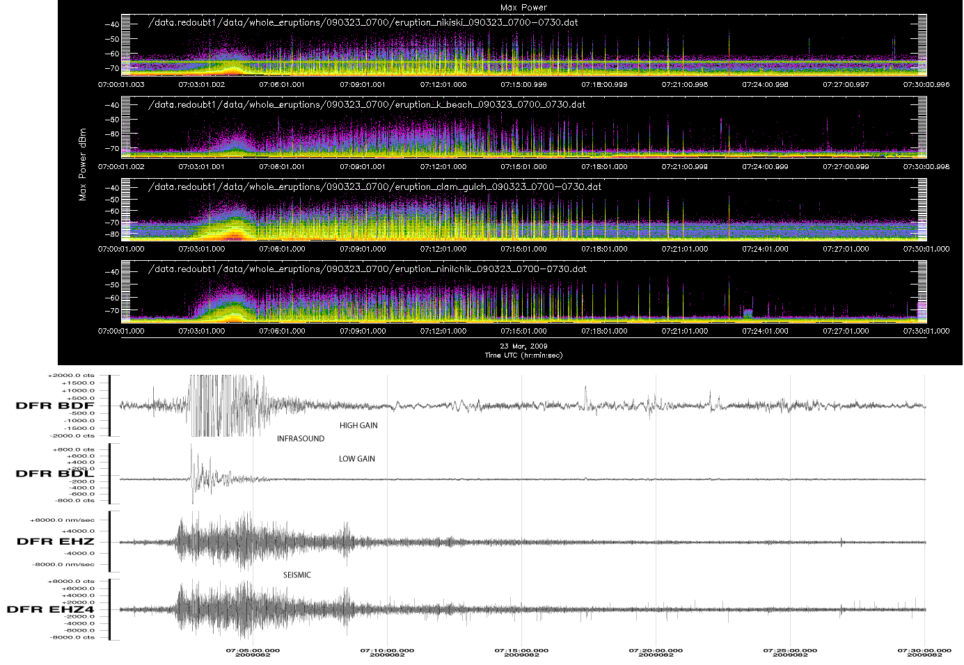This screenshot has height=665, width=964.
Task: Click the '23 Mar, 2009' date label
Action: click(x=523, y=346)
